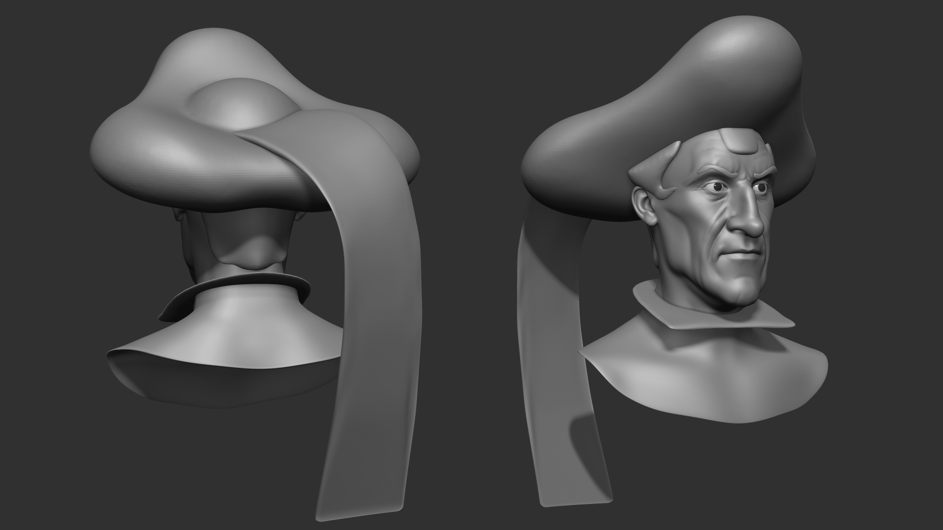
Task: Select the back-view hat's center dome
Action: (241, 106)
